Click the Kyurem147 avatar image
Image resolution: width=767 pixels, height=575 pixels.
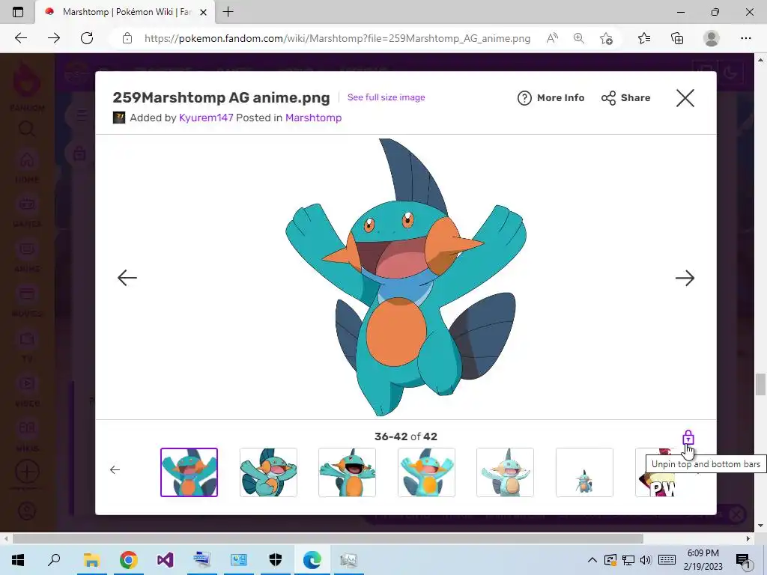tap(119, 118)
